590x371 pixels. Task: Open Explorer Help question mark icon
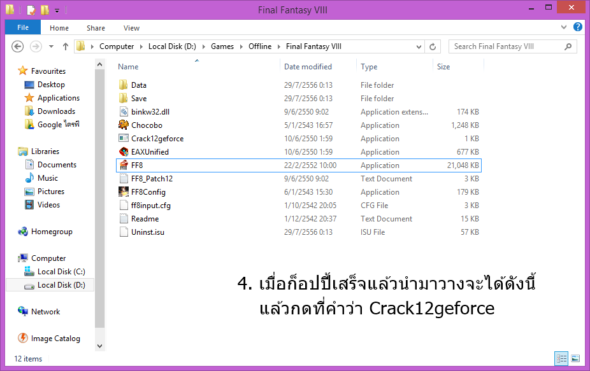click(578, 27)
